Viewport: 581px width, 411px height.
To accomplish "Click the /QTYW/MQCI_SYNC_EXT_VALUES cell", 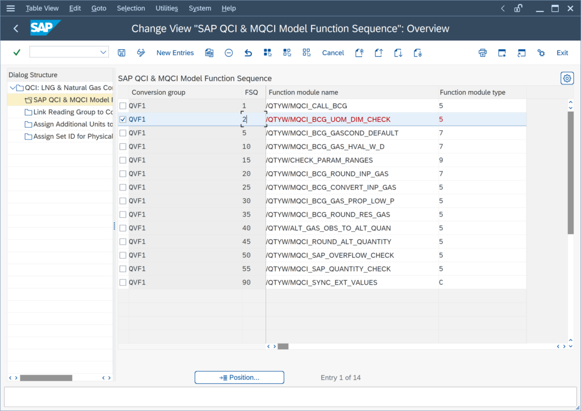I will pos(352,282).
